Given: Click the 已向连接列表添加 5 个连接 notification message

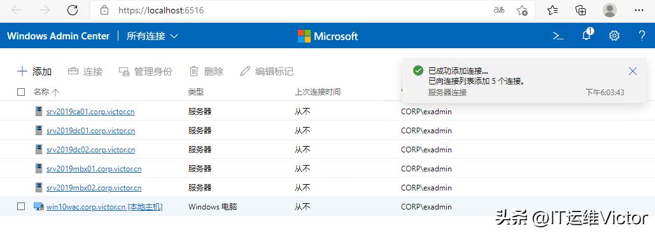Looking at the screenshot, I should tap(476, 81).
